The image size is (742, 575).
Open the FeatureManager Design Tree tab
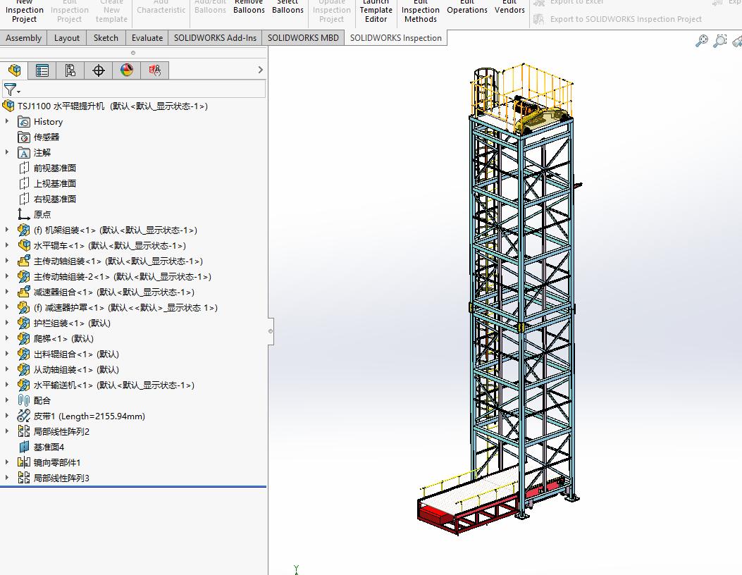point(14,70)
